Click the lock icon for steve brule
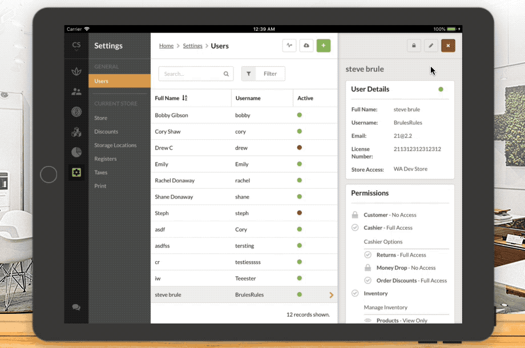525x348 pixels. coord(414,46)
